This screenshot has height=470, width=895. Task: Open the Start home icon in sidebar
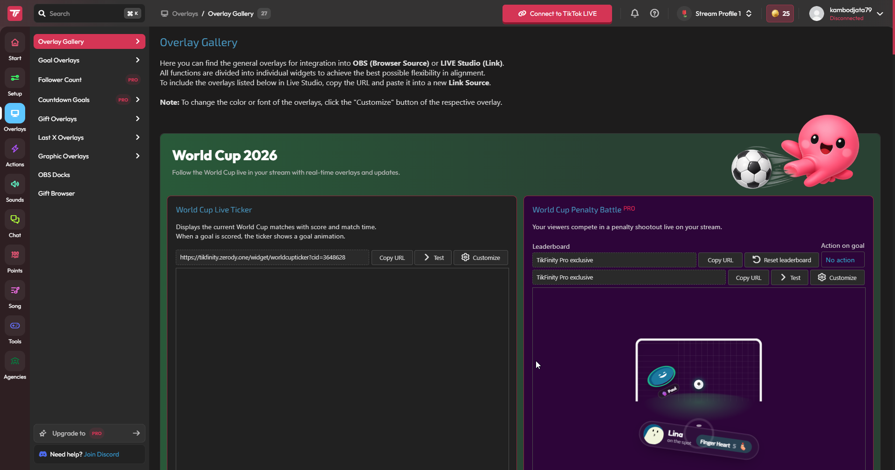coord(15,43)
